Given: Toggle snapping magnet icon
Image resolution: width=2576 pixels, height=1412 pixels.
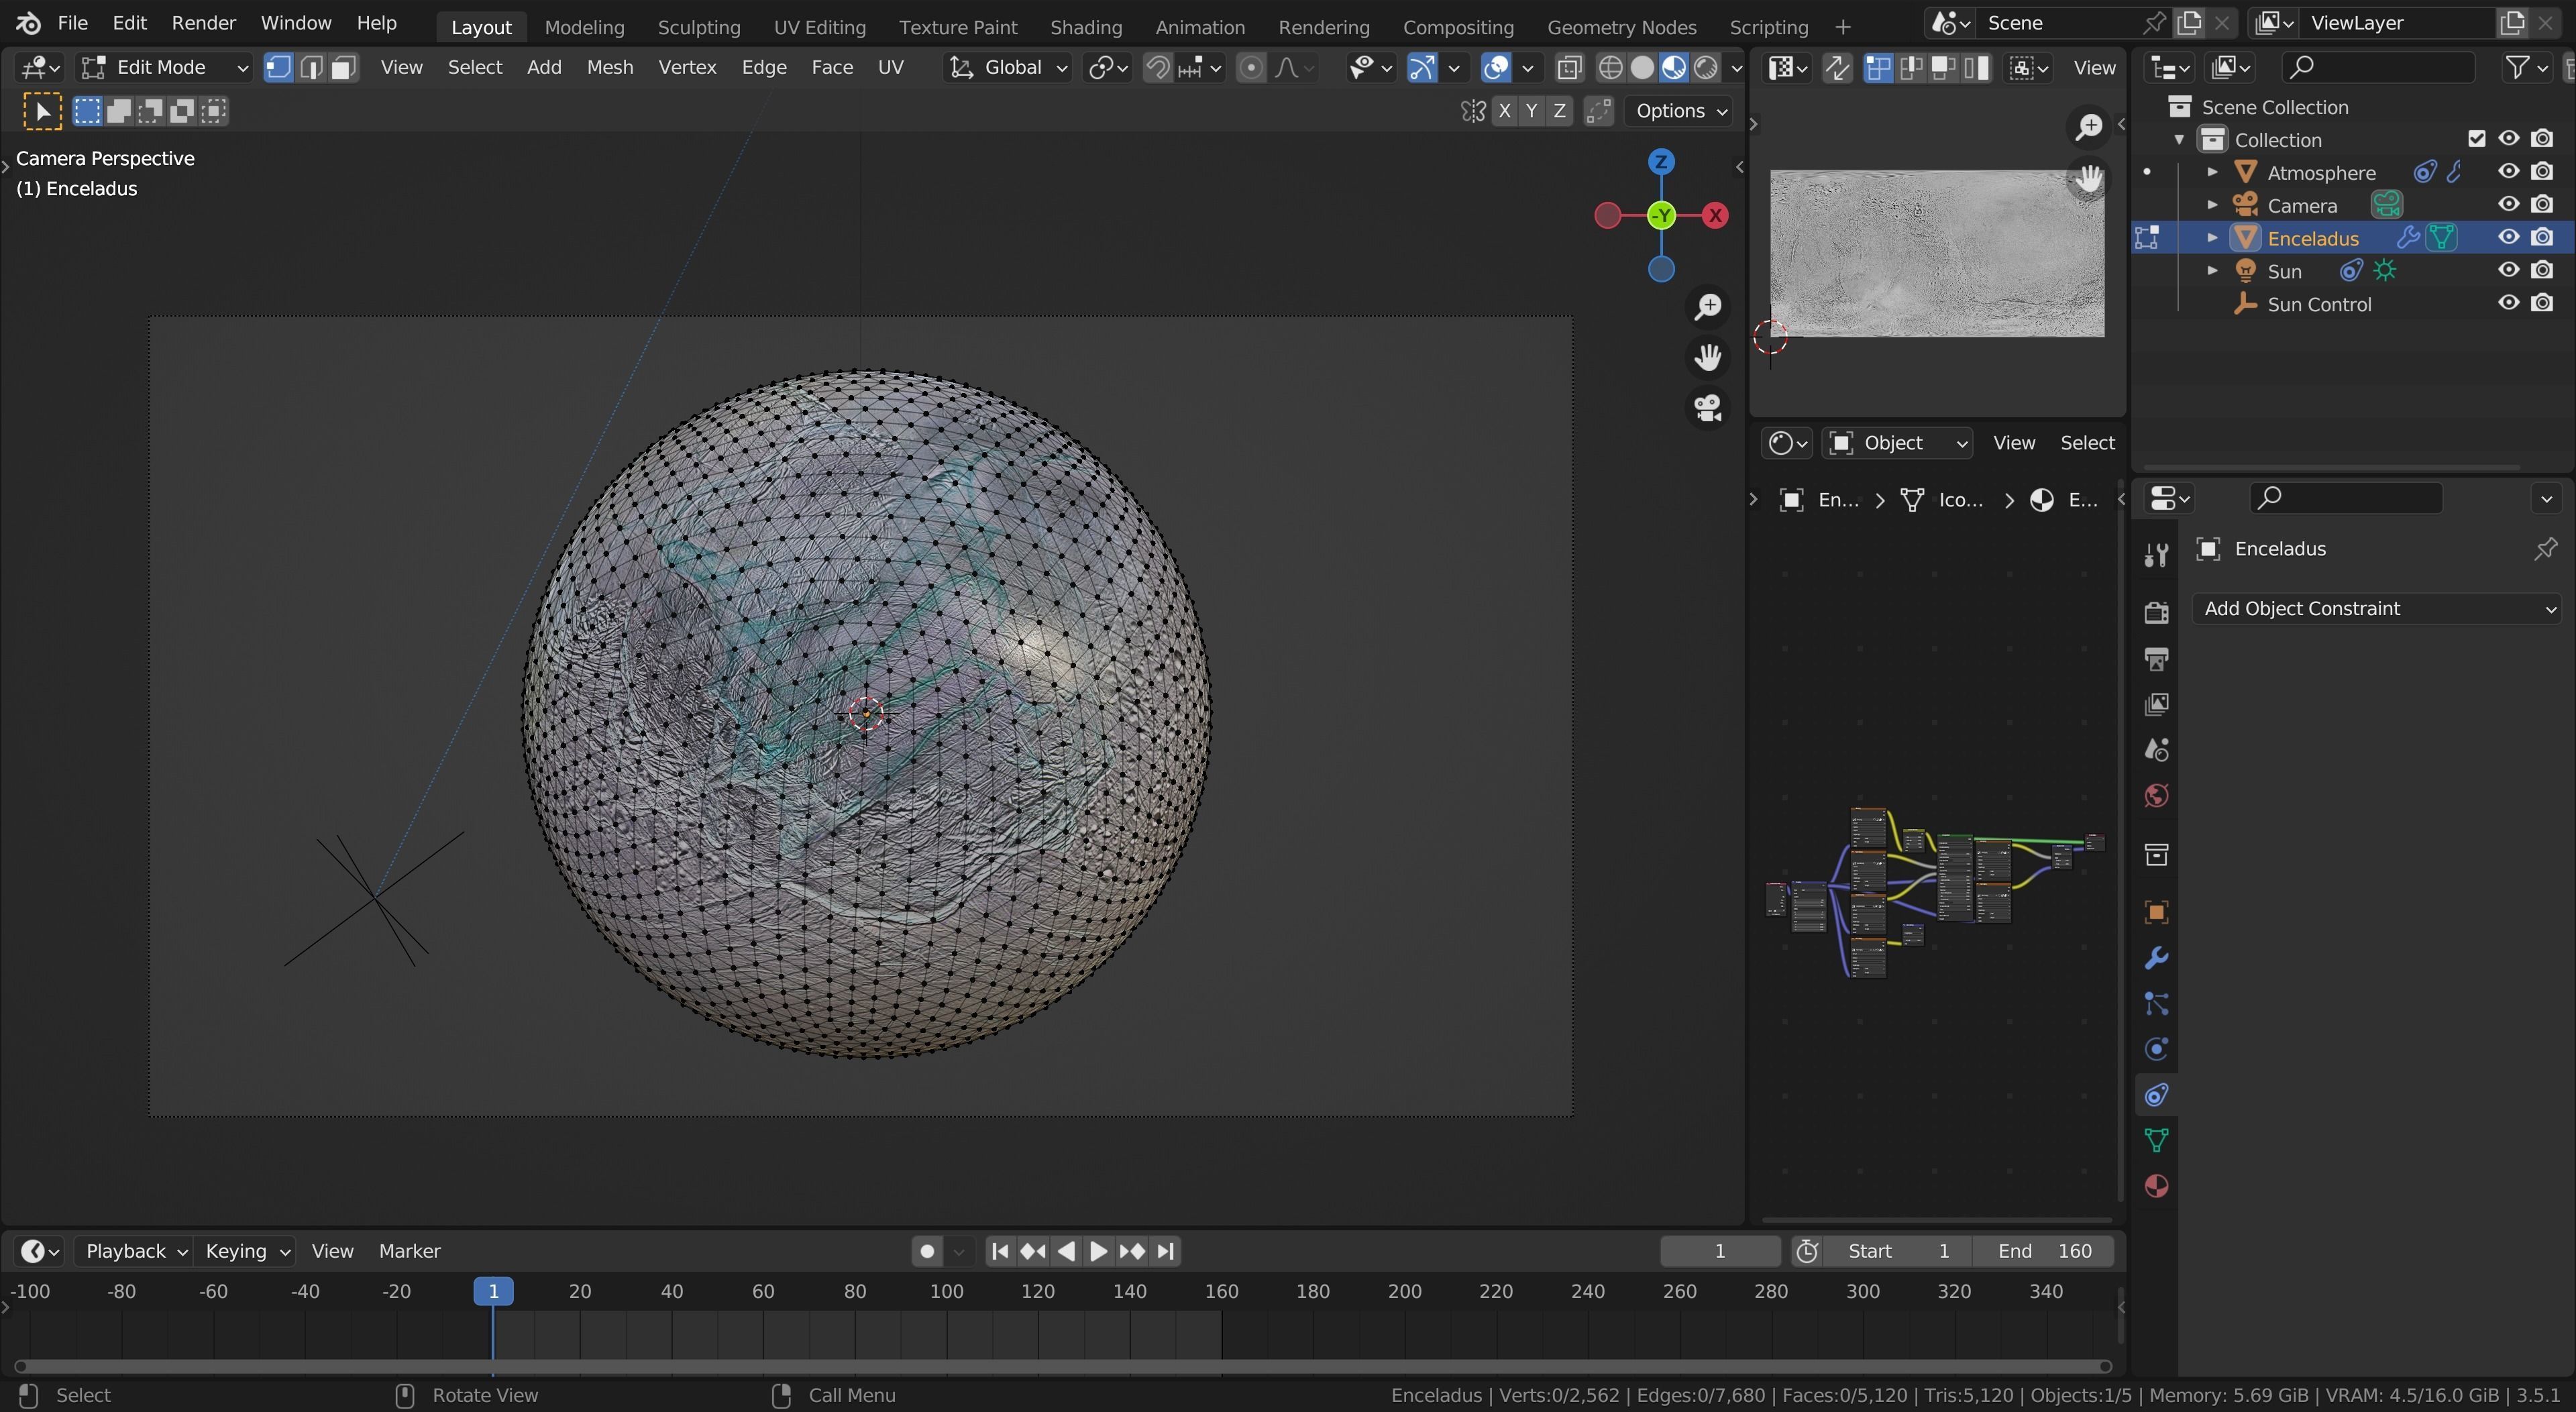Looking at the screenshot, I should pos(1157,67).
